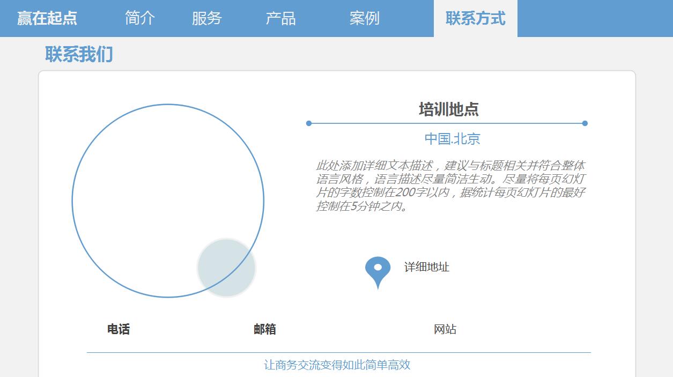Select the 案例 tab
The height and width of the screenshot is (377, 673).
[x=364, y=18]
